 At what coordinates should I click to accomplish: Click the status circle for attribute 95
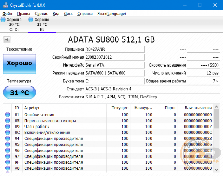[8, 144]
